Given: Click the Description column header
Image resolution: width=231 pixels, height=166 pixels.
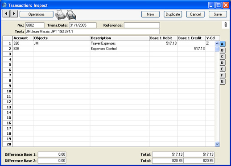Looking at the screenshot, I should point(120,38).
